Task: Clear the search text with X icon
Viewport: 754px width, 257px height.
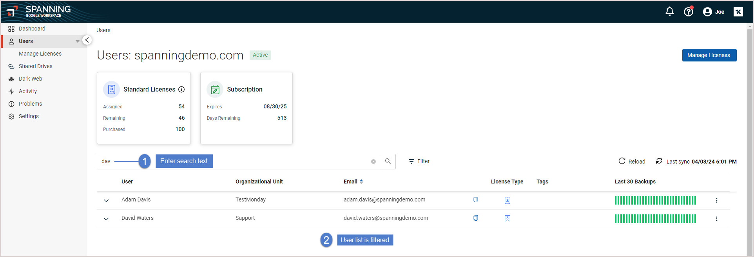Action: pyautogui.click(x=373, y=162)
